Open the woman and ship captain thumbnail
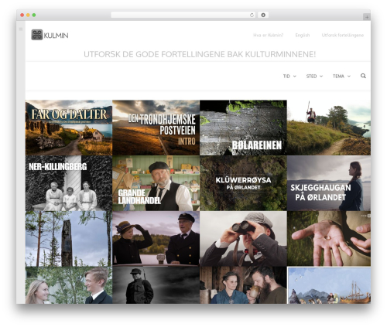This screenshot has width=387, height=327. [156, 239]
